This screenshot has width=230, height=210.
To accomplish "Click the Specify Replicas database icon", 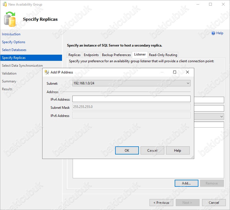I will coord(10,19).
